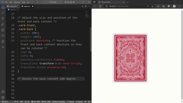Add this page to favorites
183x103 pixels.
click(x=152, y=6)
